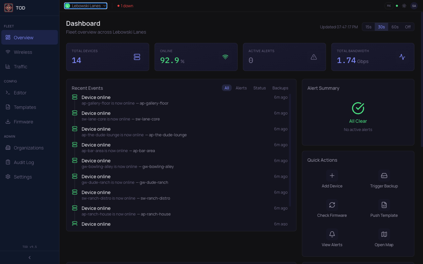
Task: Open Map from the Quick Actions panel
Action: click(384, 234)
